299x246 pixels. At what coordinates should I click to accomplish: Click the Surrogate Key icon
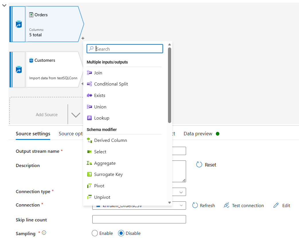[x=89, y=174]
